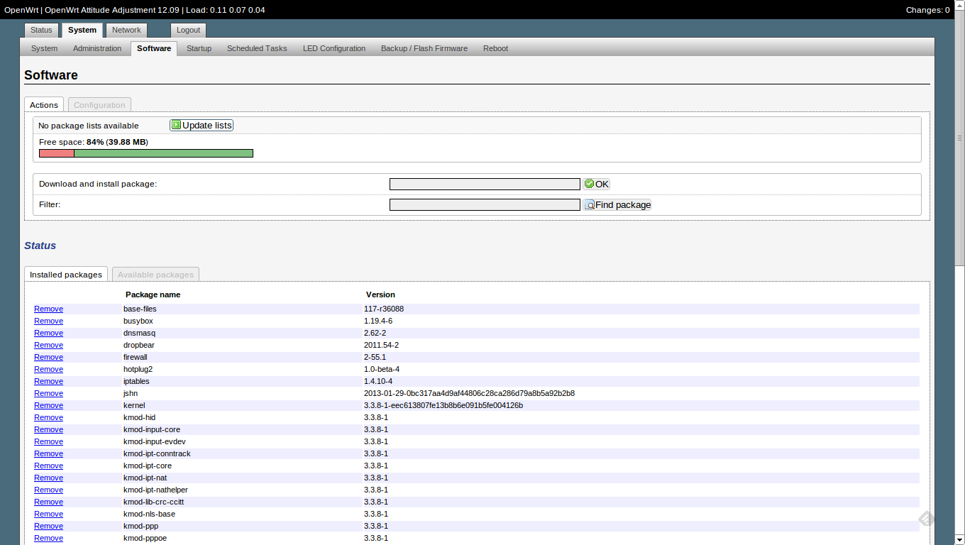Click the green icon on Update lists

[x=176, y=125]
